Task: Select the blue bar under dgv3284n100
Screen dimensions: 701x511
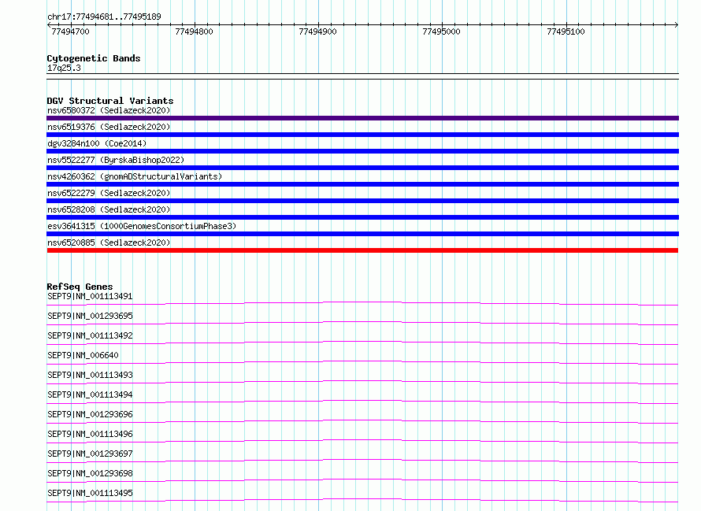Action: pos(362,151)
